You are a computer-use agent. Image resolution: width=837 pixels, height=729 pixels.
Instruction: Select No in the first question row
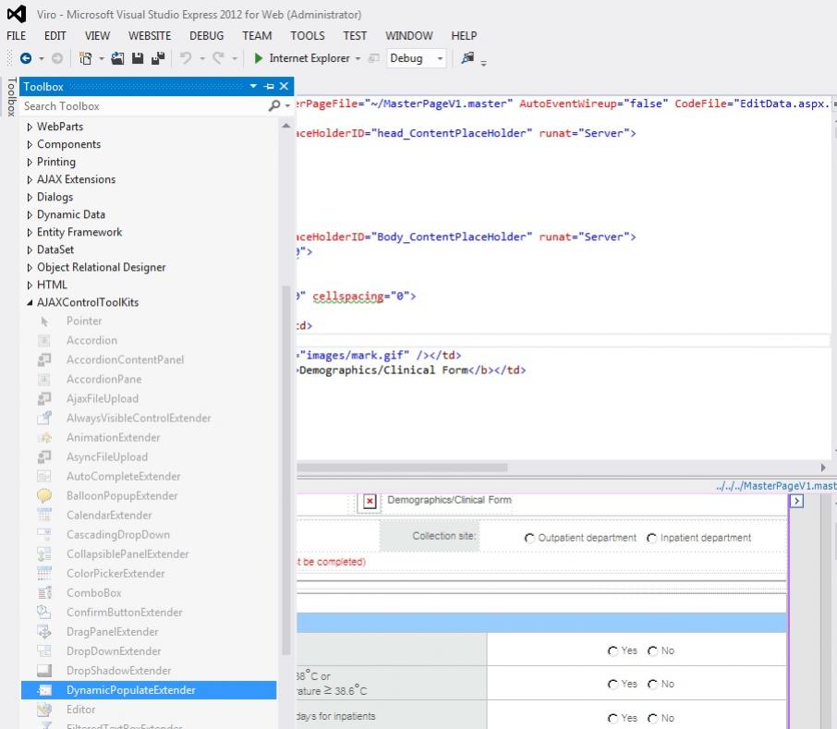(x=652, y=651)
